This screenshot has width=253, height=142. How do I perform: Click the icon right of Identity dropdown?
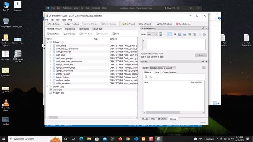(204, 68)
